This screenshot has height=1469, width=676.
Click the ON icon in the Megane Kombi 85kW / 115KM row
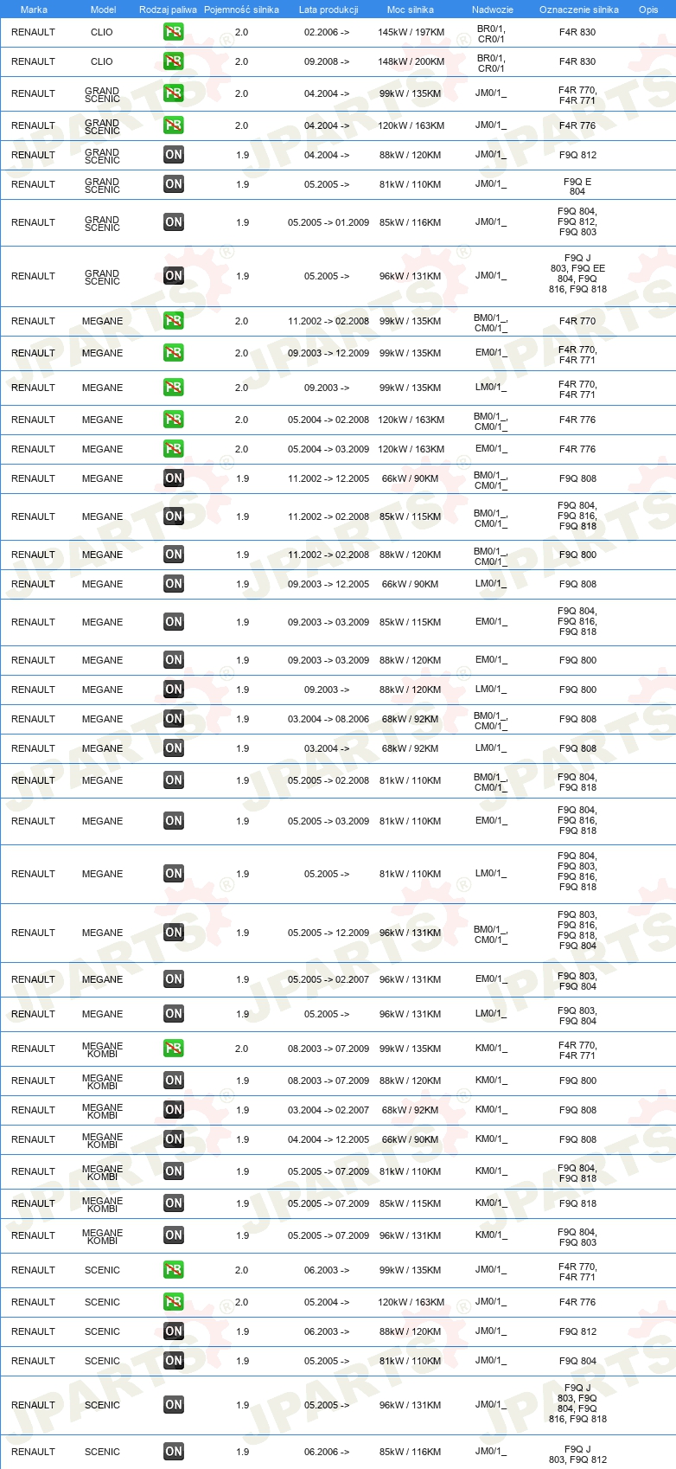pos(174,1203)
